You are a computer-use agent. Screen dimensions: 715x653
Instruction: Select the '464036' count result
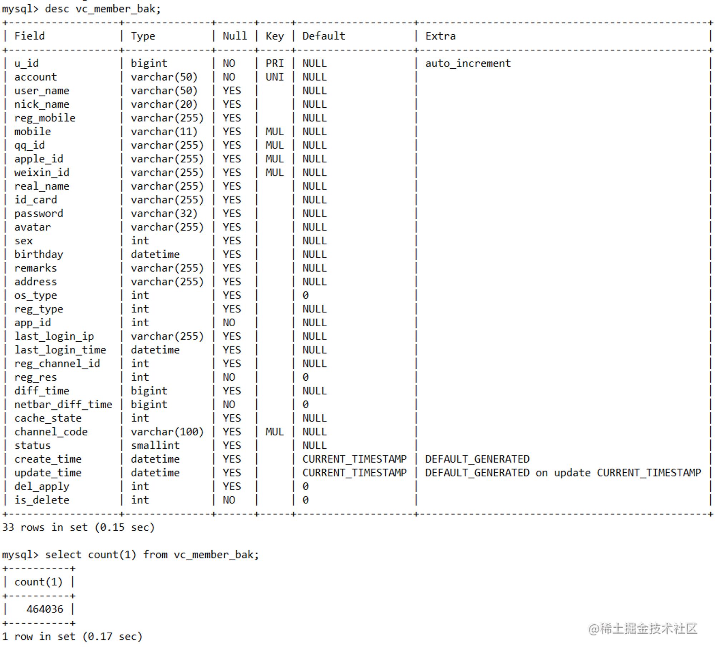(x=45, y=609)
